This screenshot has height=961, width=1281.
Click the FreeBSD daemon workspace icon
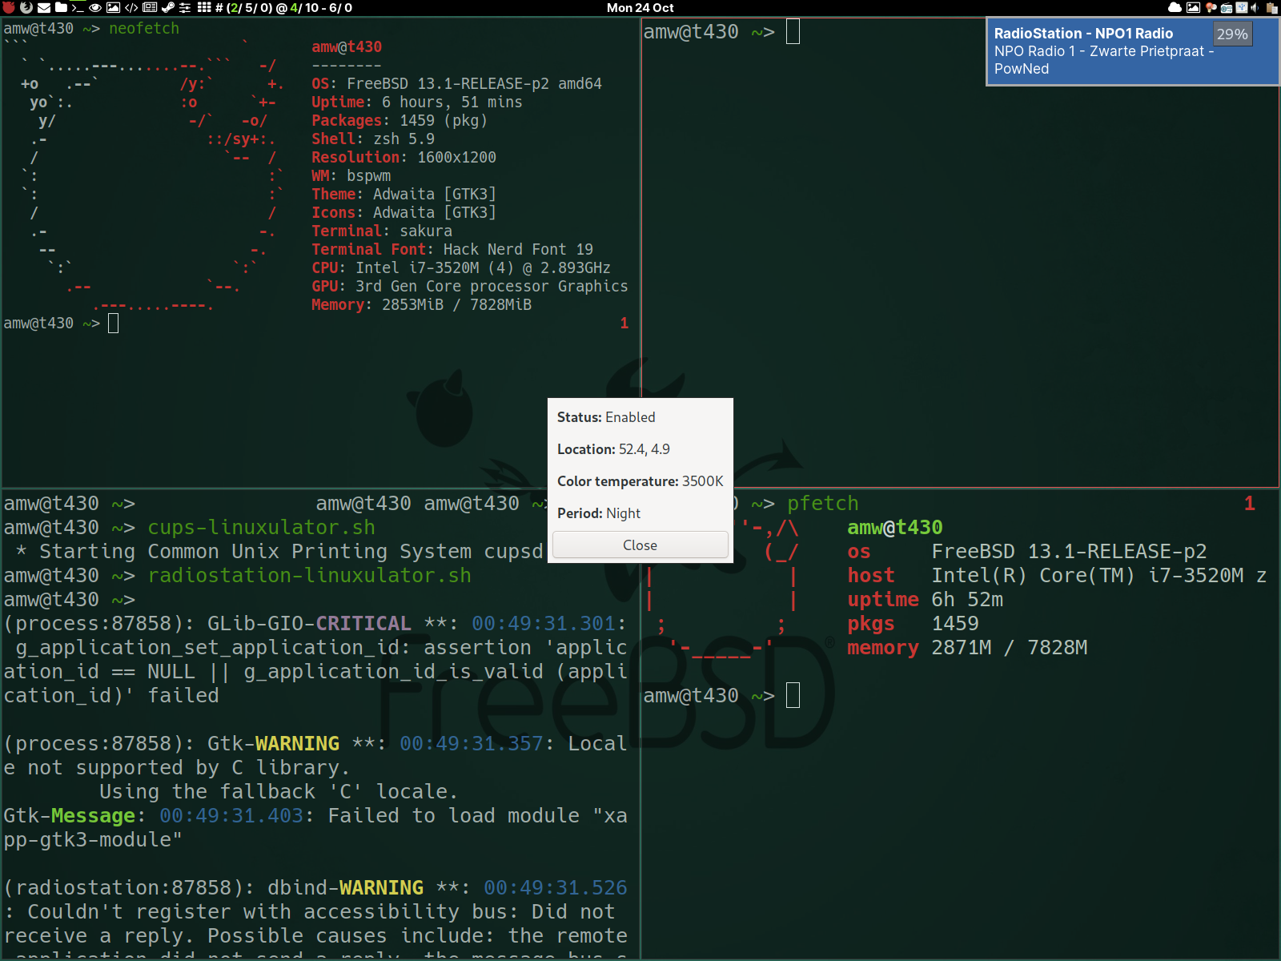(8, 7)
